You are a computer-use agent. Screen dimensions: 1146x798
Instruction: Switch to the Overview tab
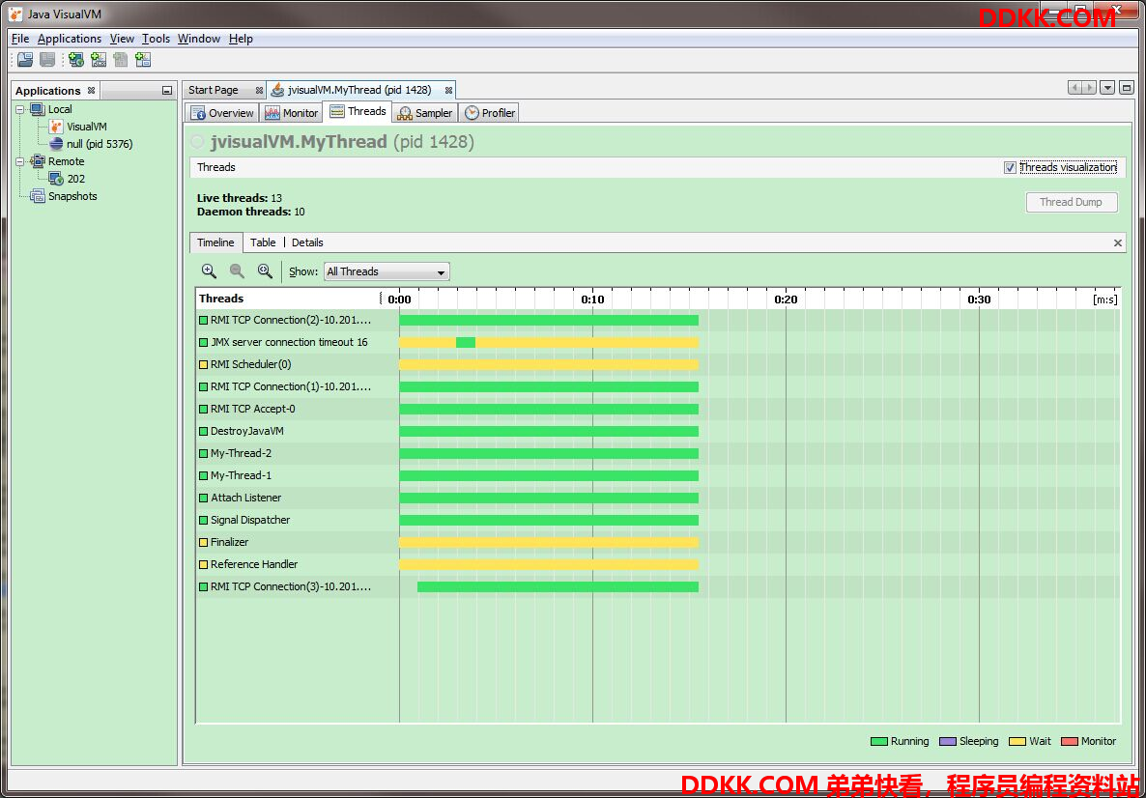point(222,112)
